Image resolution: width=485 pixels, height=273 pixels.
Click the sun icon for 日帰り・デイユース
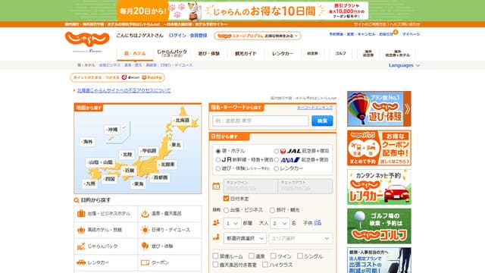tap(145, 230)
